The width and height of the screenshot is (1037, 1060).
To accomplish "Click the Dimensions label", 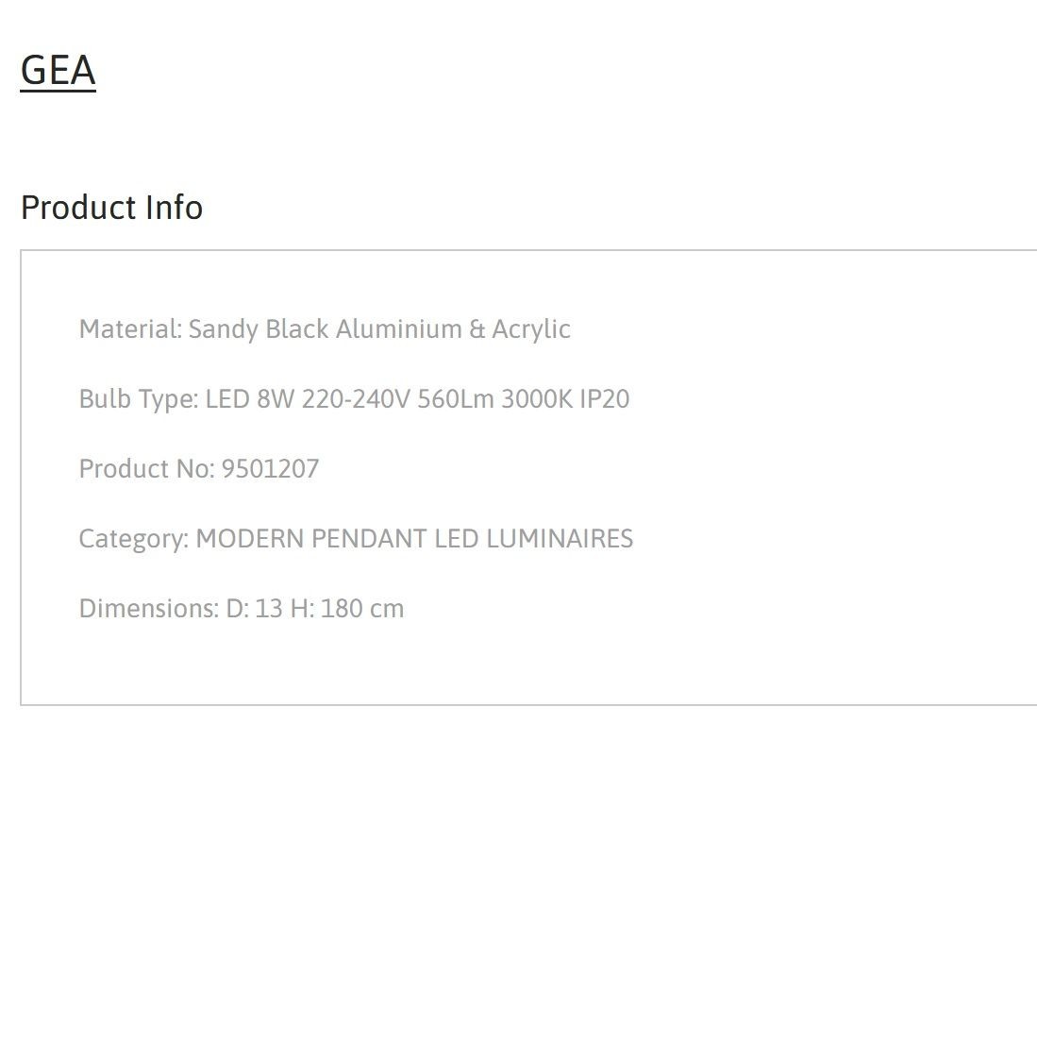I will coord(149,609).
